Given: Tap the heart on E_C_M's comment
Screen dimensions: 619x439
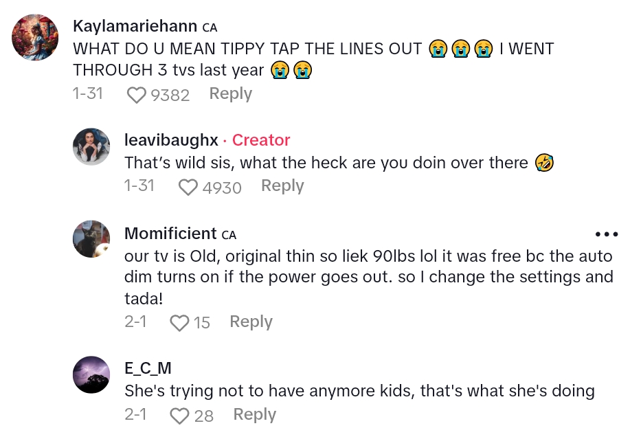Looking at the screenshot, I should tap(179, 416).
